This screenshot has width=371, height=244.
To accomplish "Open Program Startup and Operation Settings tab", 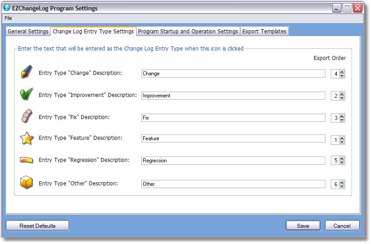I will tap(188, 32).
